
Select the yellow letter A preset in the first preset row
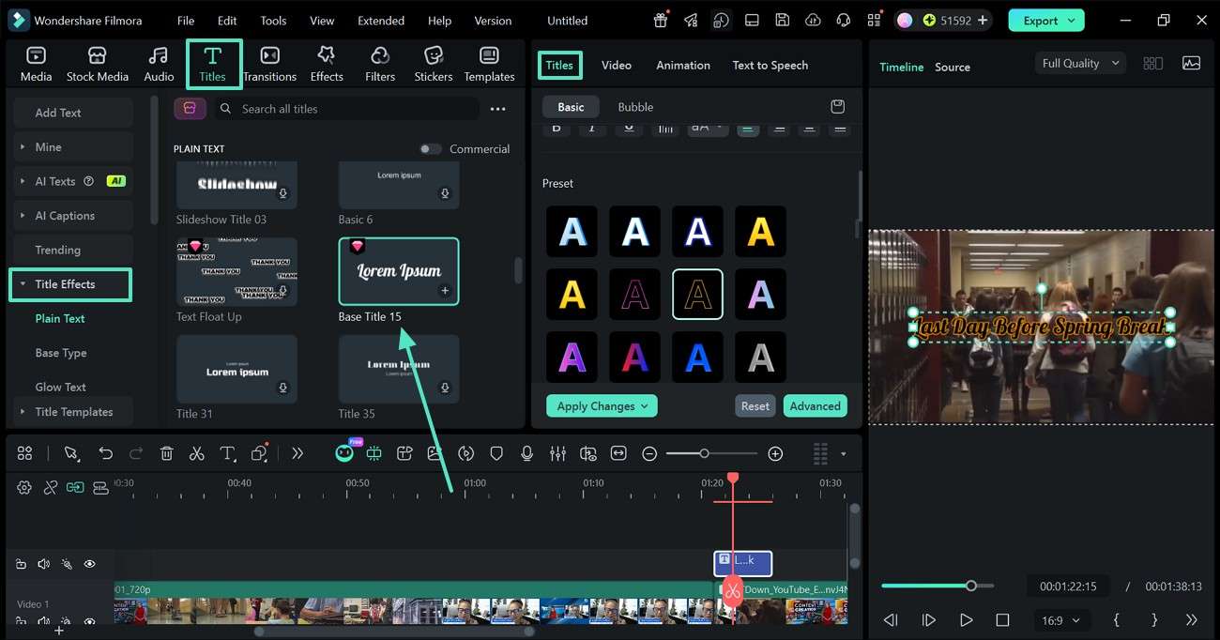(760, 232)
